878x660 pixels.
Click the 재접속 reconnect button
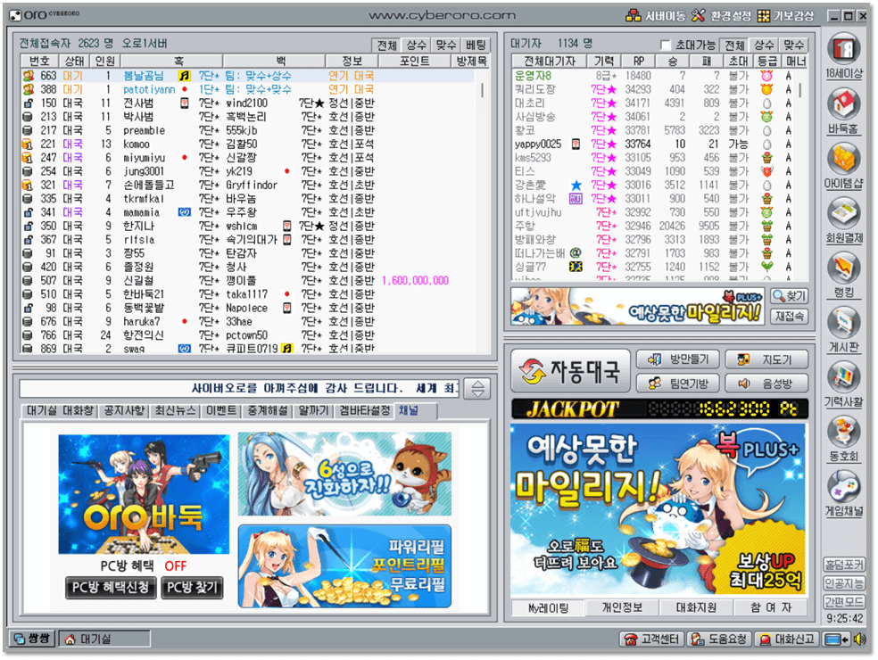tap(789, 317)
